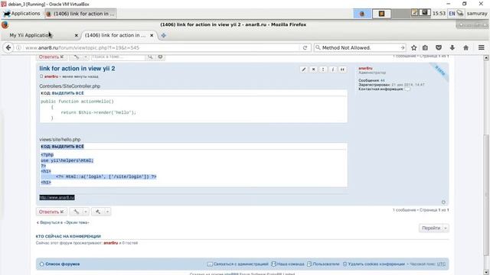Image resolution: width=490 pixels, height=275 pixels.
Task: Click the Method Not Allowed search field
Action: [x=359, y=47]
